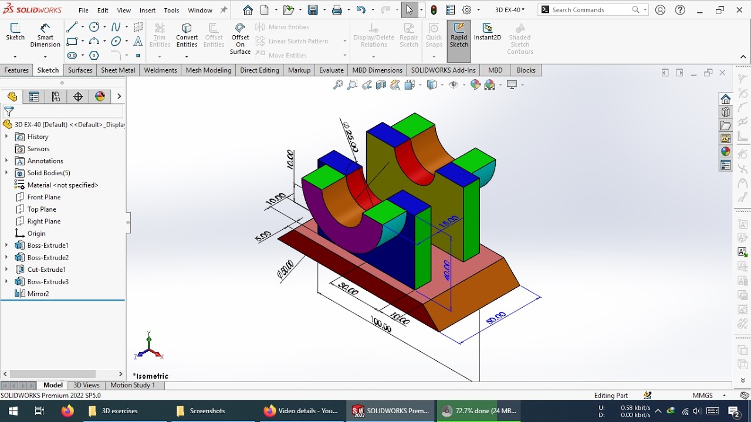Switch to Sheet Metal tab
Image resolution: width=751 pixels, height=422 pixels.
click(x=118, y=70)
